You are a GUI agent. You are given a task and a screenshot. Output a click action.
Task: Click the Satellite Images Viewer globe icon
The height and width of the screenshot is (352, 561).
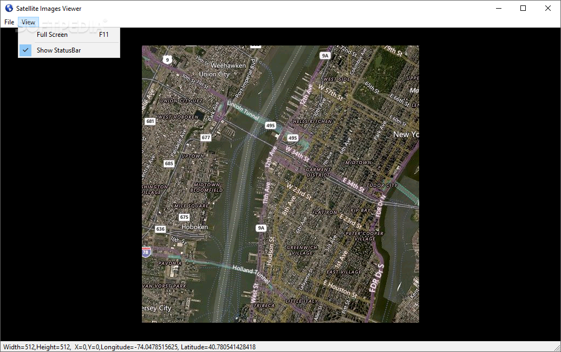tap(9, 8)
